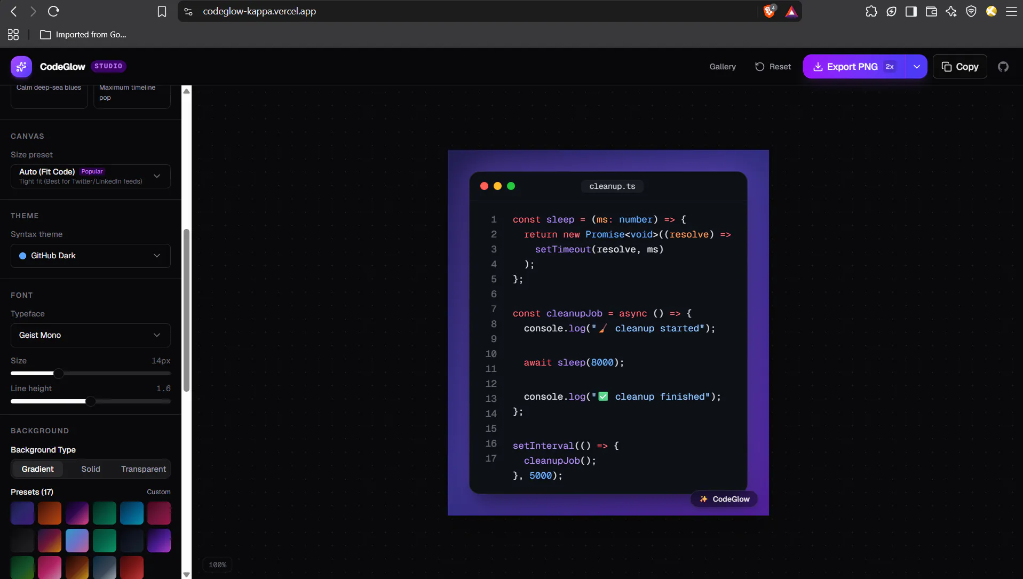Screen dimensions: 1023x579
Task: Select the hot pink gradient preset swatch
Action: coord(50,568)
